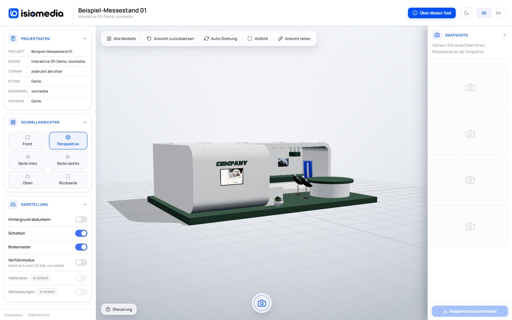Enable the Vorführmodus toggle

pyautogui.click(x=81, y=262)
